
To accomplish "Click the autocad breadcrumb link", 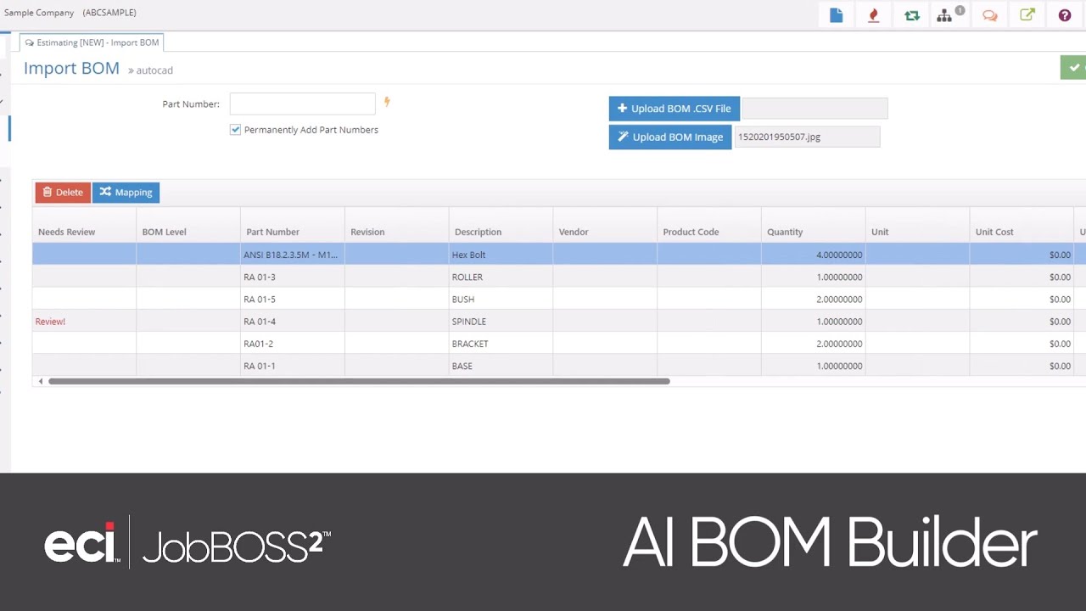I will pyautogui.click(x=154, y=70).
